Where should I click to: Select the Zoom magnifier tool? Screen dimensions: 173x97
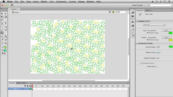click(6, 43)
